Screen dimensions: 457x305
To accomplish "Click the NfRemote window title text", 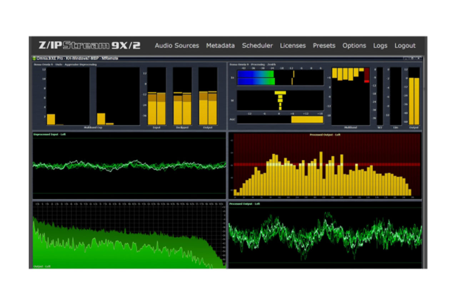I will [x=77, y=58].
